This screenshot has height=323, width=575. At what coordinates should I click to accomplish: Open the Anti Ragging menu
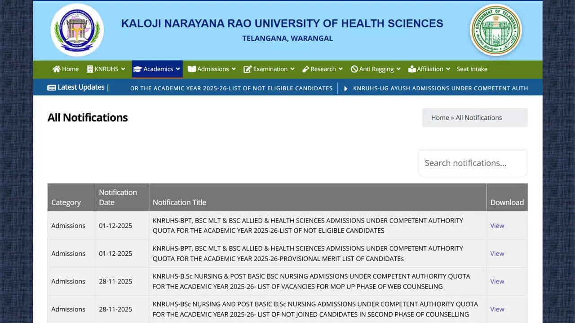point(376,69)
